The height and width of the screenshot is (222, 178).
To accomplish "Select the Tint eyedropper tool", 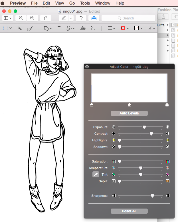I will (96, 175).
